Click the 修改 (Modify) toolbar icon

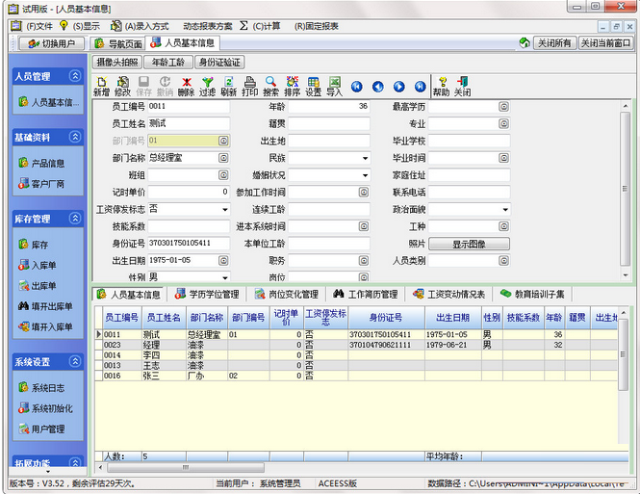[x=122, y=87]
